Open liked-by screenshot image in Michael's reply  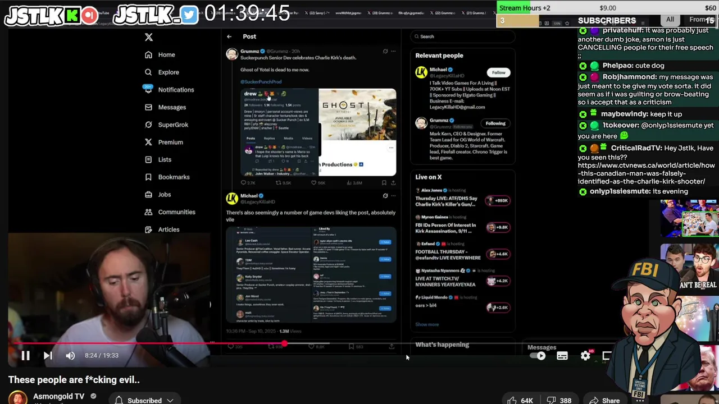click(x=311, y=274)
